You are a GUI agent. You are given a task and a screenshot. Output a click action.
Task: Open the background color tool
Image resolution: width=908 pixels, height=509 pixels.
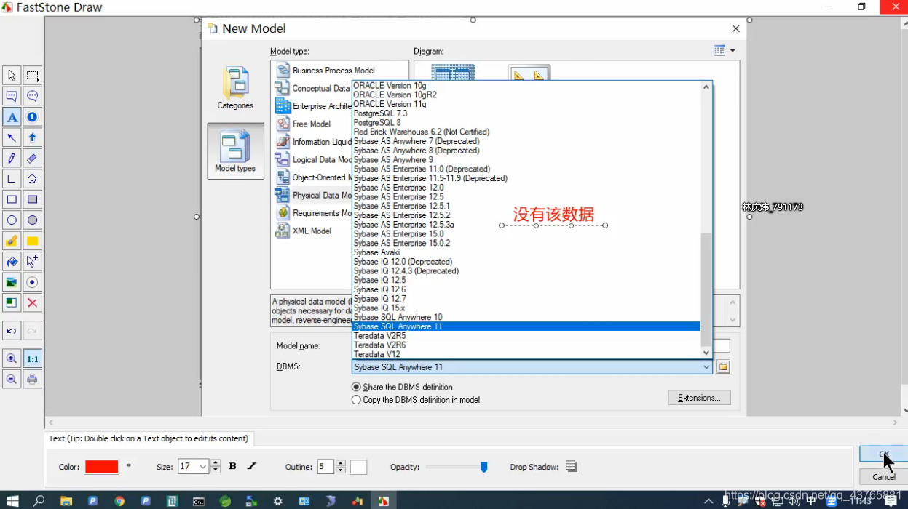coord(12,303)
